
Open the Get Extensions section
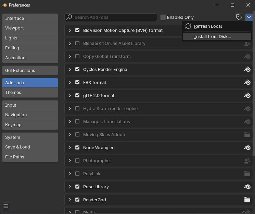[x=30, y=71]
